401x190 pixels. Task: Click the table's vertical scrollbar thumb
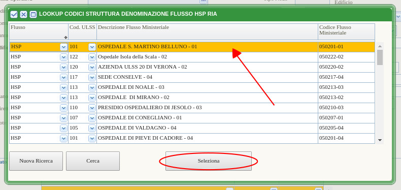pos(380,57)
